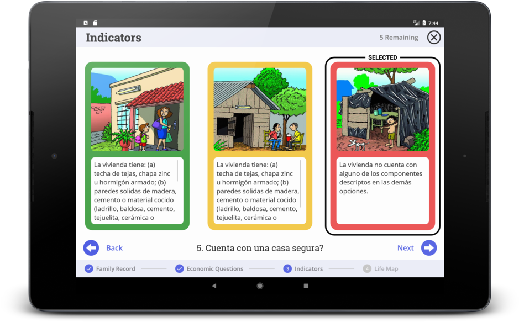The width and height of the screenshot is (519, 322).
Task: Click the Economic Questions checkmark icon
Action: (x=180, y=269)
